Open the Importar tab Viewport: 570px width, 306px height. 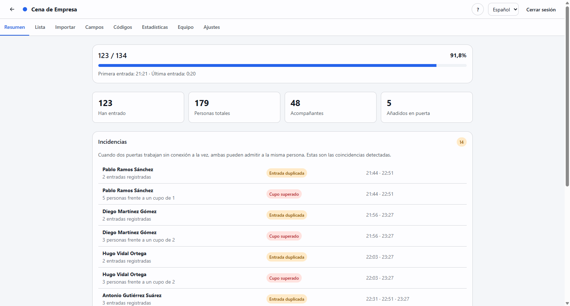pyautogui.click(x=65, y=27)
